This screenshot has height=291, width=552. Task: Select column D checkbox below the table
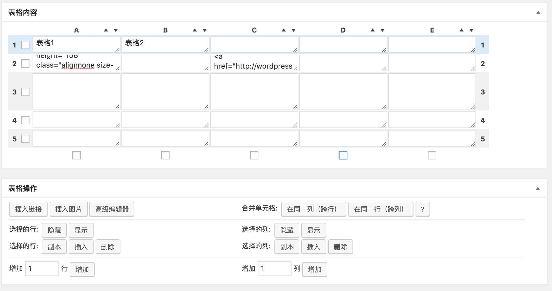click(343, 155)
